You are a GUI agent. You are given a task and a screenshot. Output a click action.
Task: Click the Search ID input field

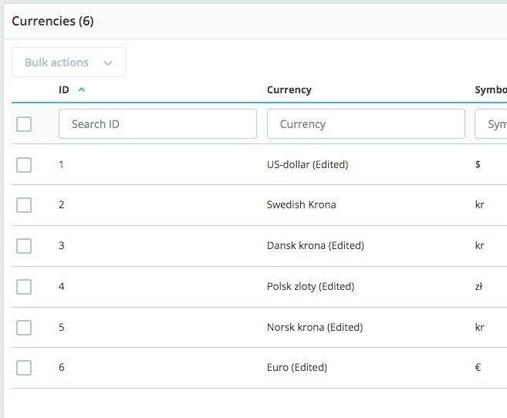[x=157, y=124]
